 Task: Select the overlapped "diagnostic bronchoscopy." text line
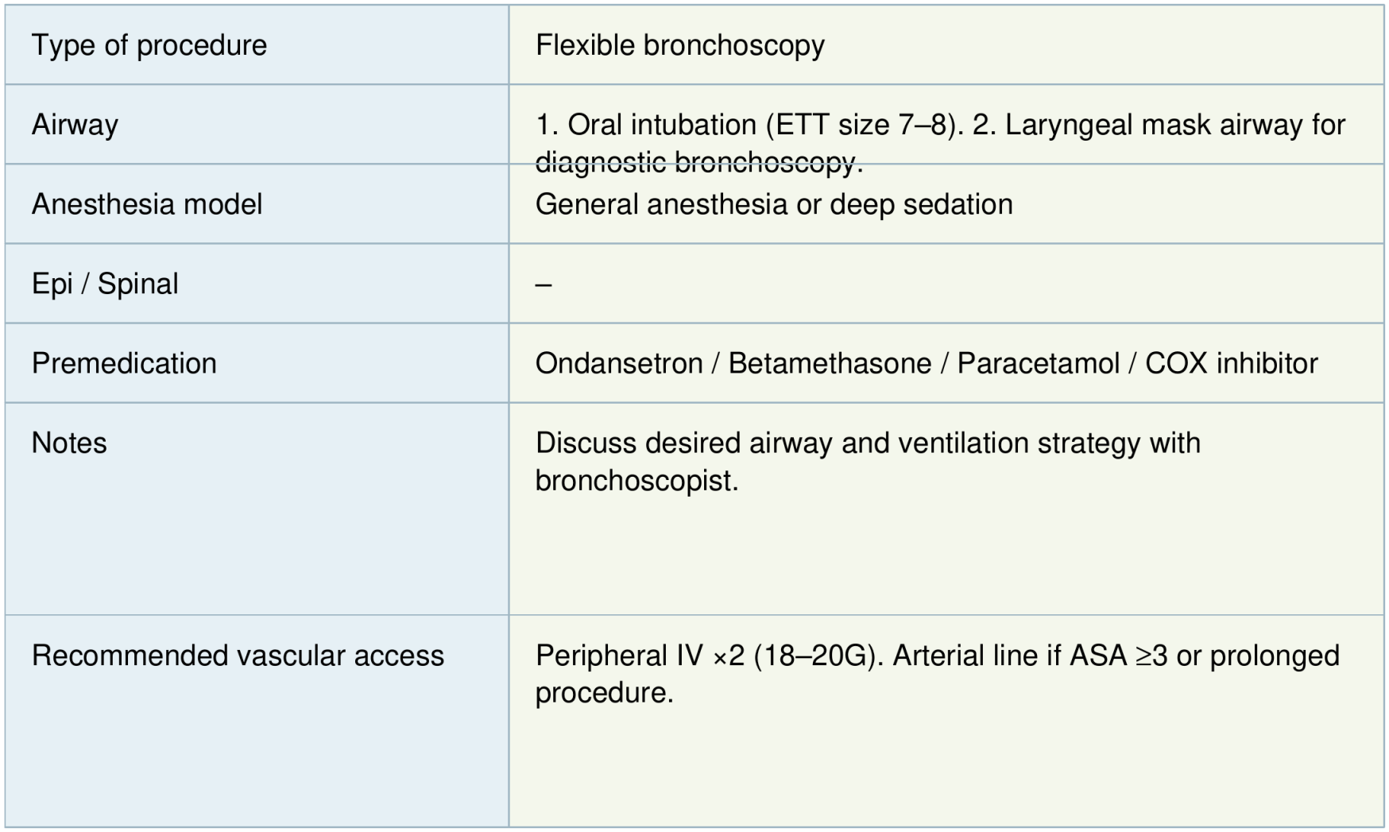698,162
